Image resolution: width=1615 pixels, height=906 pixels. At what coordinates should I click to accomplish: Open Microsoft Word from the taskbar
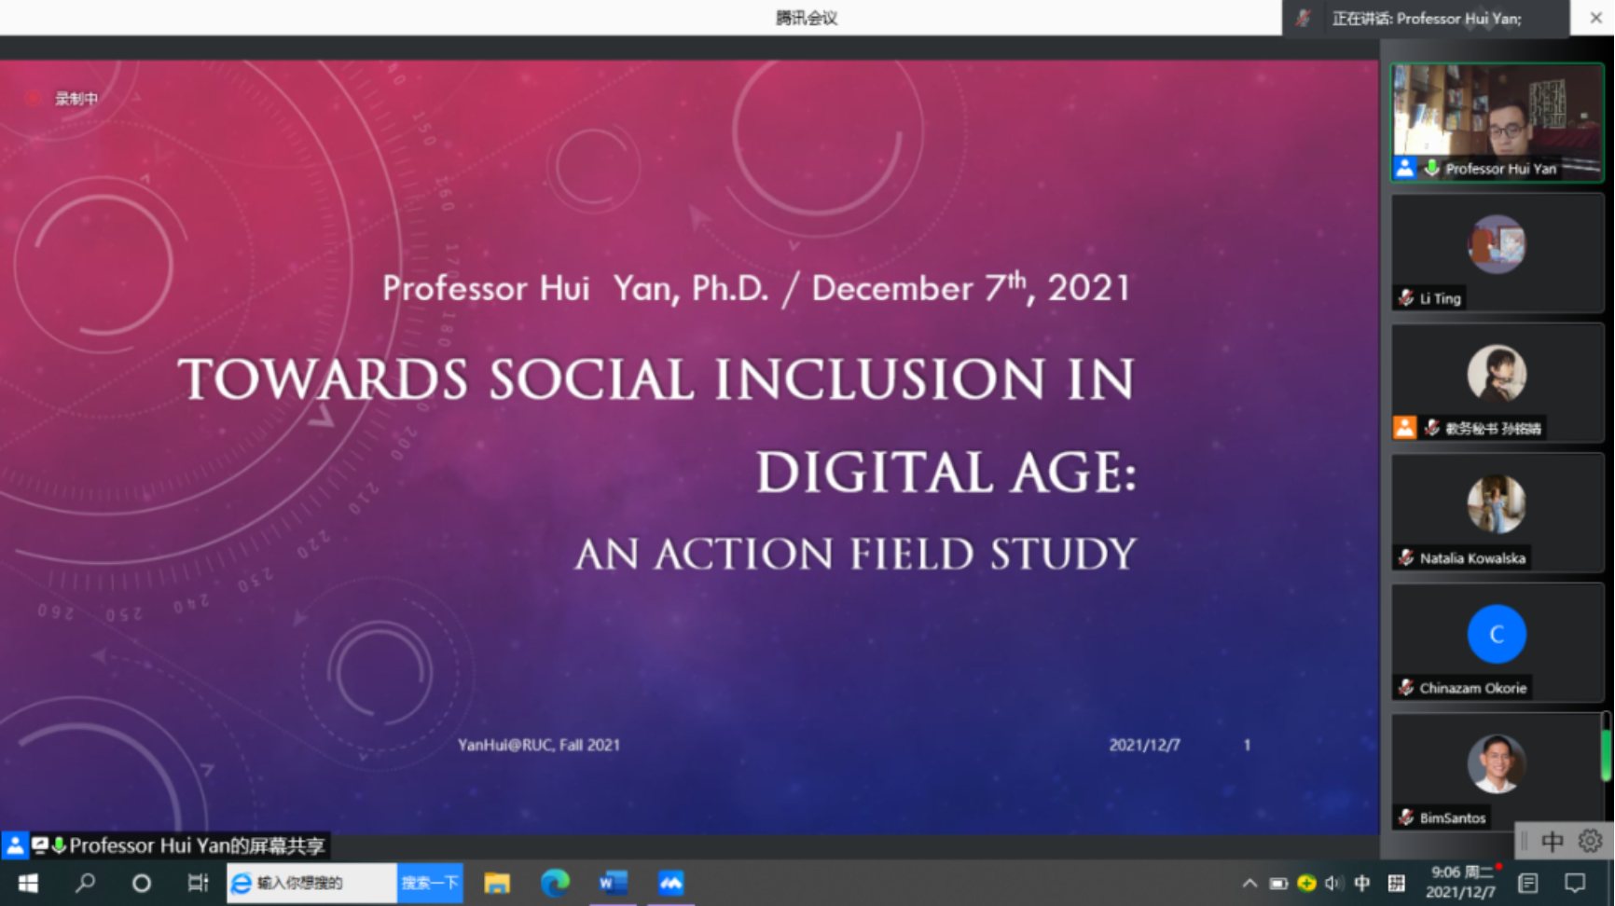tap(613, 883)
